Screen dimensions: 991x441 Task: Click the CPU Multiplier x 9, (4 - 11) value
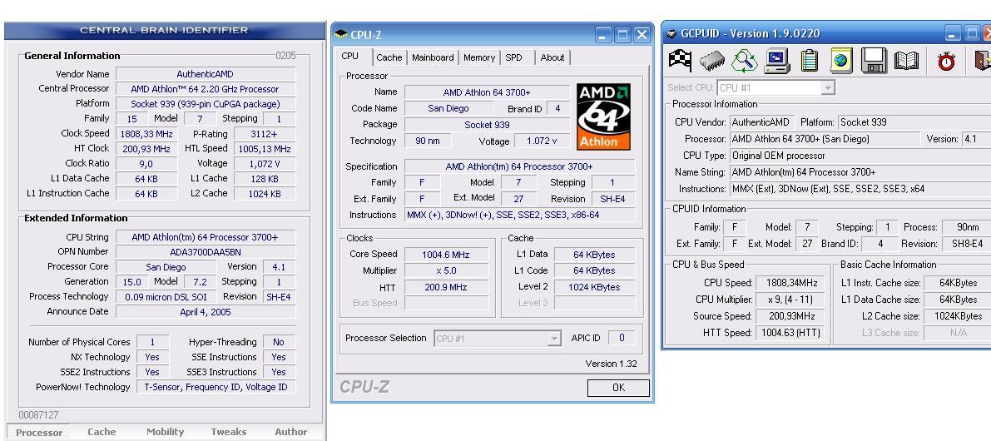(x=790, y=300)
